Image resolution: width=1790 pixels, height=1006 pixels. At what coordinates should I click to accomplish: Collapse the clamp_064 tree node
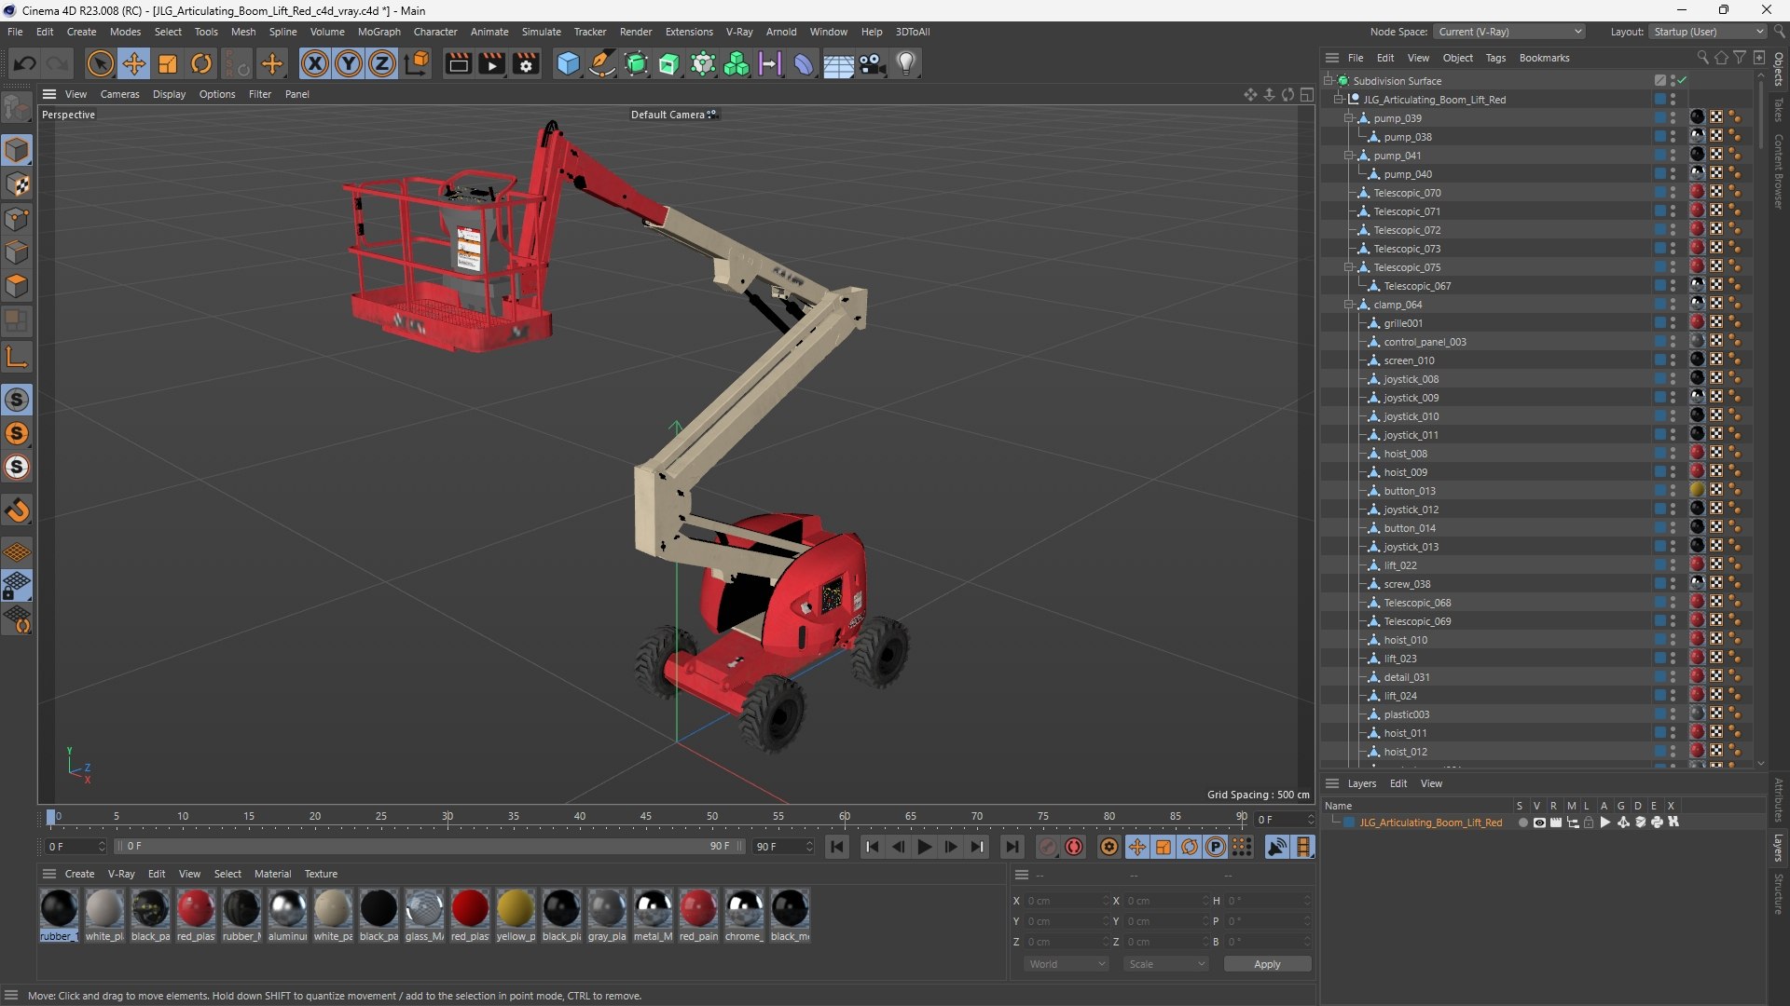pyautogui.click(x=1348, y=305)
